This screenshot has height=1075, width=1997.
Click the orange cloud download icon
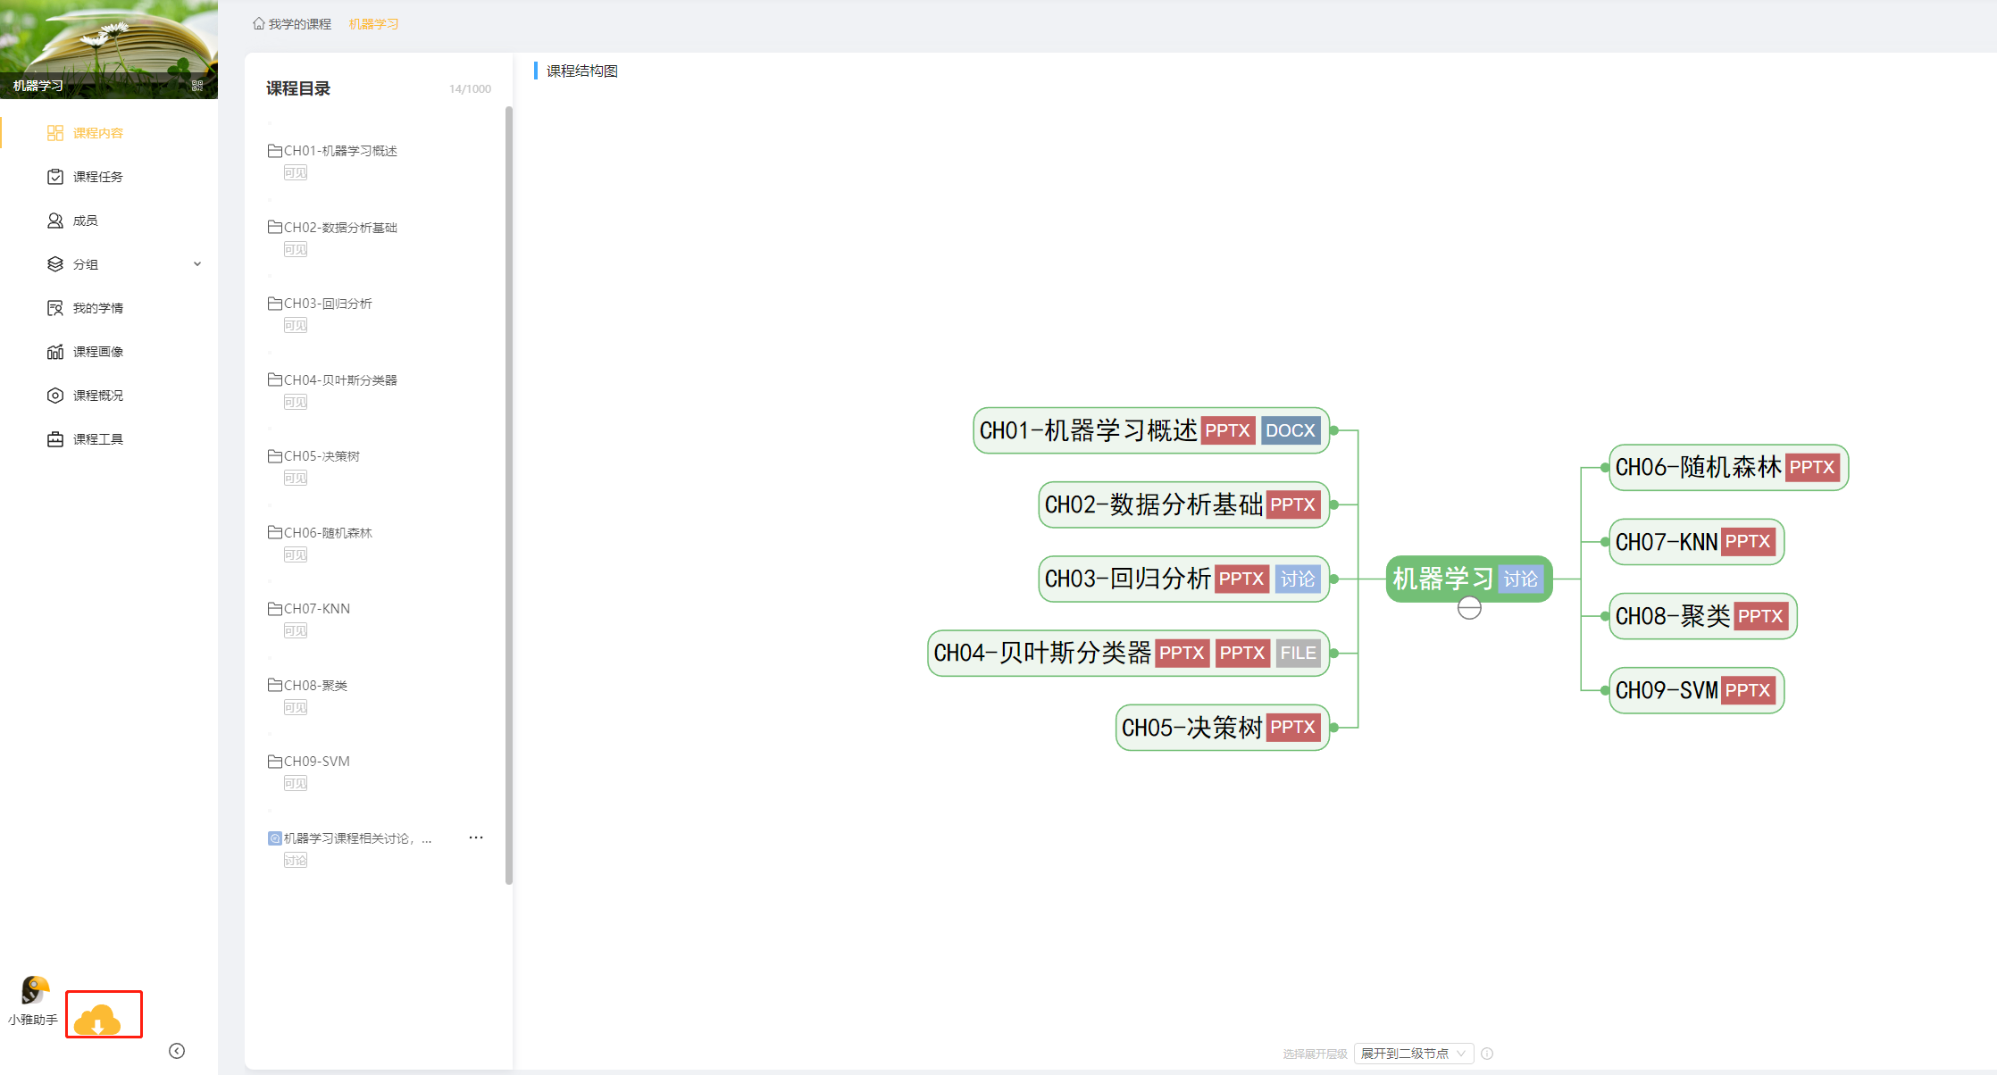click(x=98, y=1019)
